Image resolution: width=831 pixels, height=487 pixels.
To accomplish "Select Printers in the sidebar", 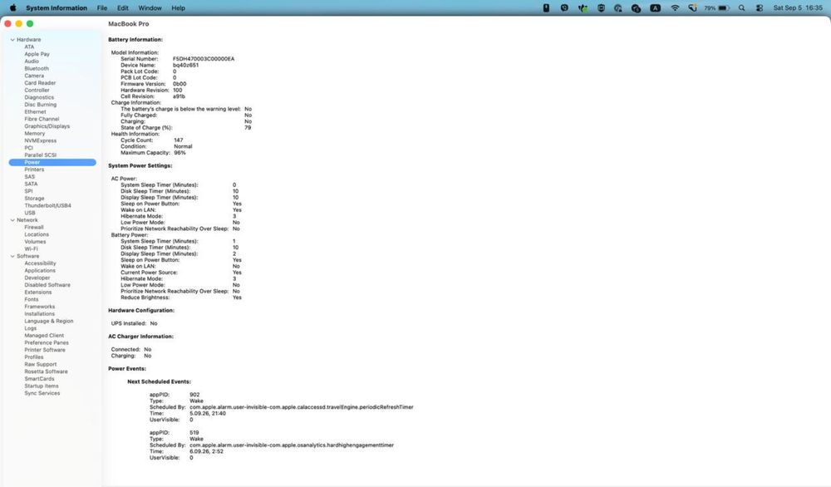I will 34,170.
